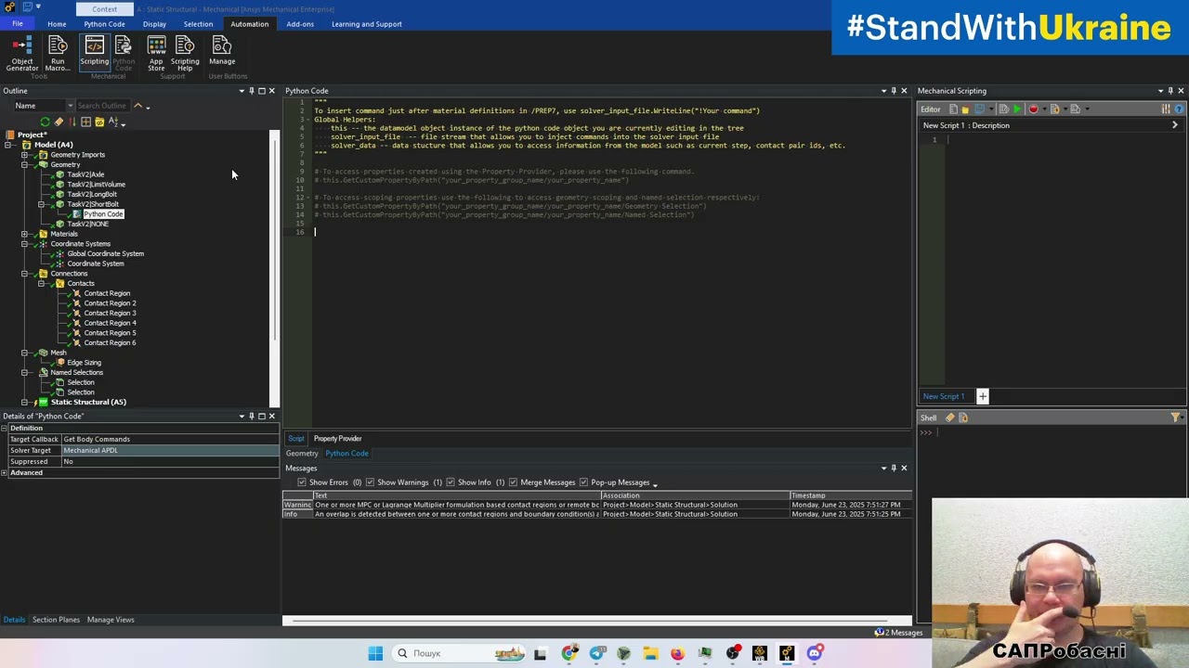Collapse the Coordinate Systems node
1189x668 pixels.
click(25, 244)
